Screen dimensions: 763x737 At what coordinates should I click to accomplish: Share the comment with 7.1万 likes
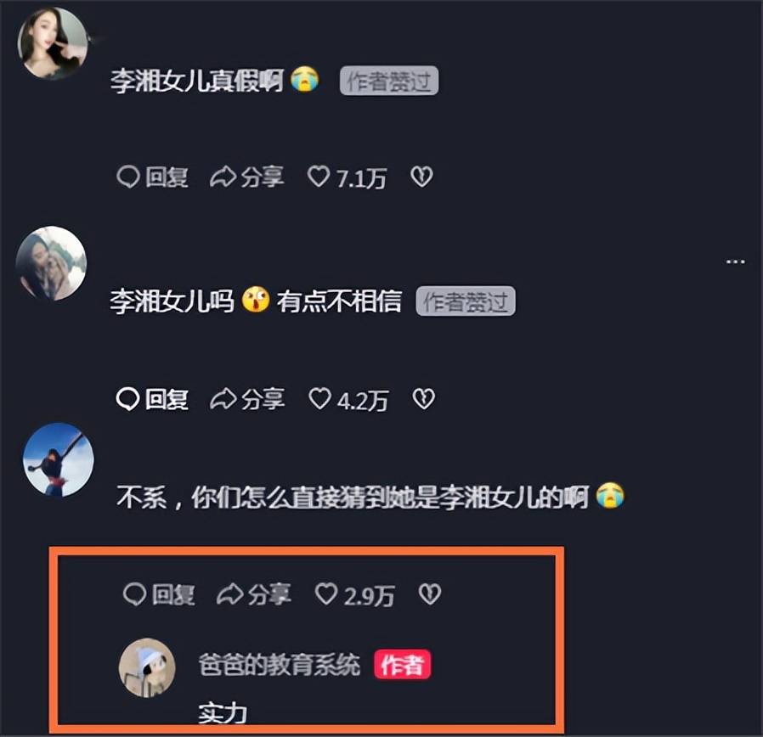tap(247, 177)
